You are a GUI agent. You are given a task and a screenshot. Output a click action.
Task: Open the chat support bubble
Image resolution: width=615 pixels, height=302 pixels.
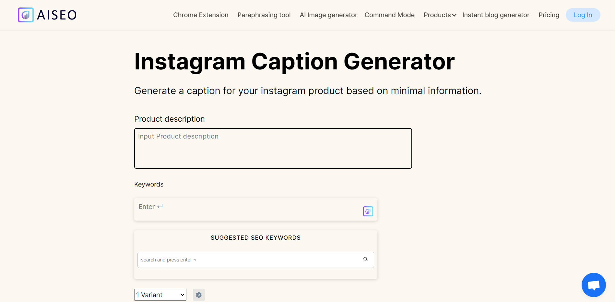click(593, 285)
